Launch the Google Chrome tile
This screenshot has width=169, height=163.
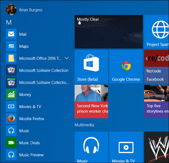(x=126, y=67)
